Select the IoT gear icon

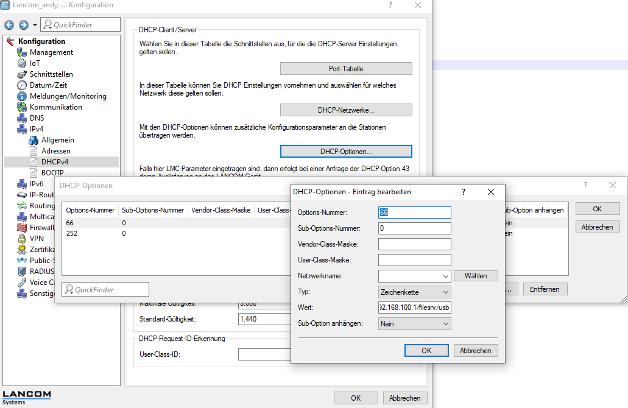(22, 63)
